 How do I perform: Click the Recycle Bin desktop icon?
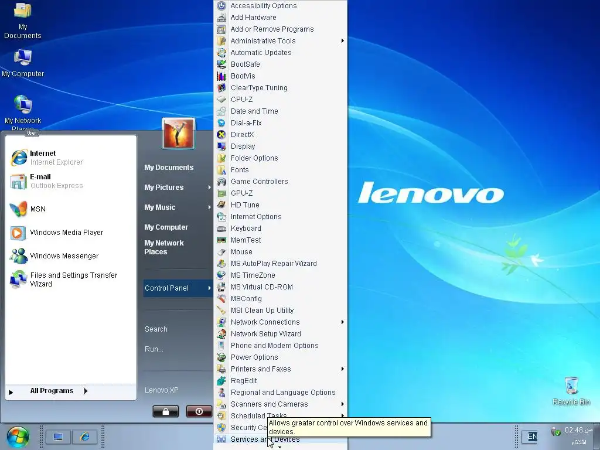[x=571, y=386]
